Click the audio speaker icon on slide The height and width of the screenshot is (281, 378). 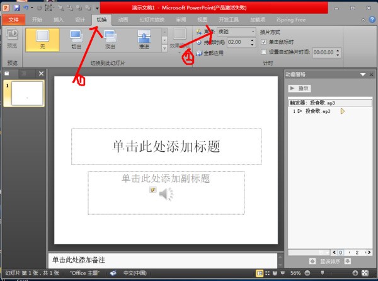click(166, 195)
